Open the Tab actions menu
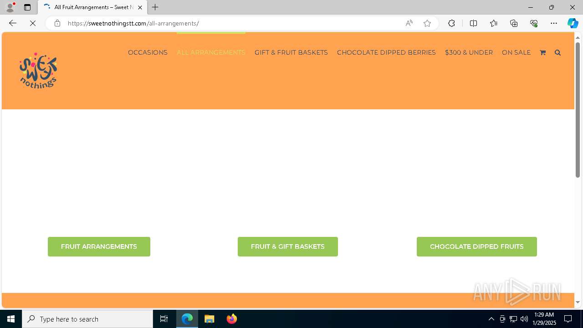The width and height of the screenshot is (583, 328). coord(27,7)
